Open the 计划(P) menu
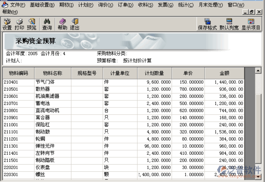Screen dimensions: 265x182 coord(86,5)
